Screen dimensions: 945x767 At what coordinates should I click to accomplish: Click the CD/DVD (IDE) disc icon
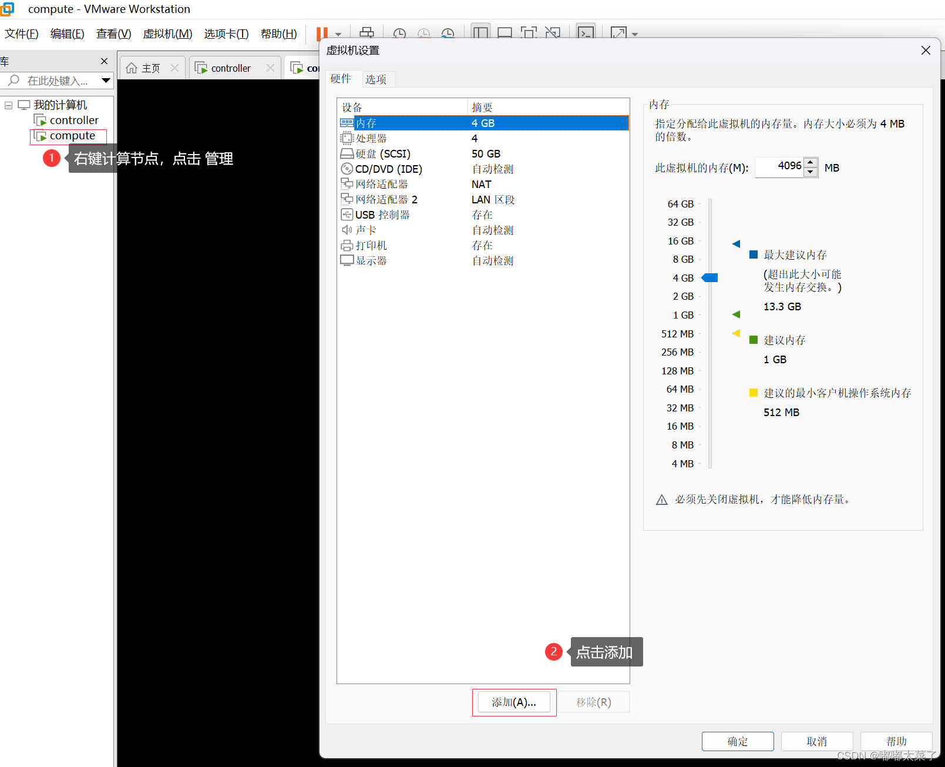[x=348, y=169]
